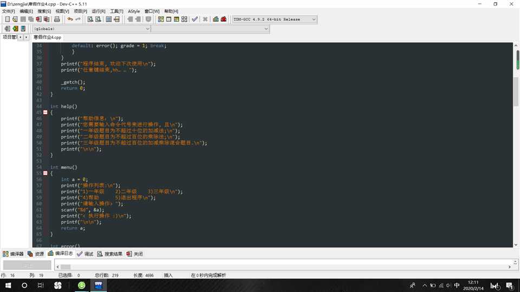Screen dimensions: 520x292
Task: Collapse the help() function fold marker
Action: [x=45, y=112]
